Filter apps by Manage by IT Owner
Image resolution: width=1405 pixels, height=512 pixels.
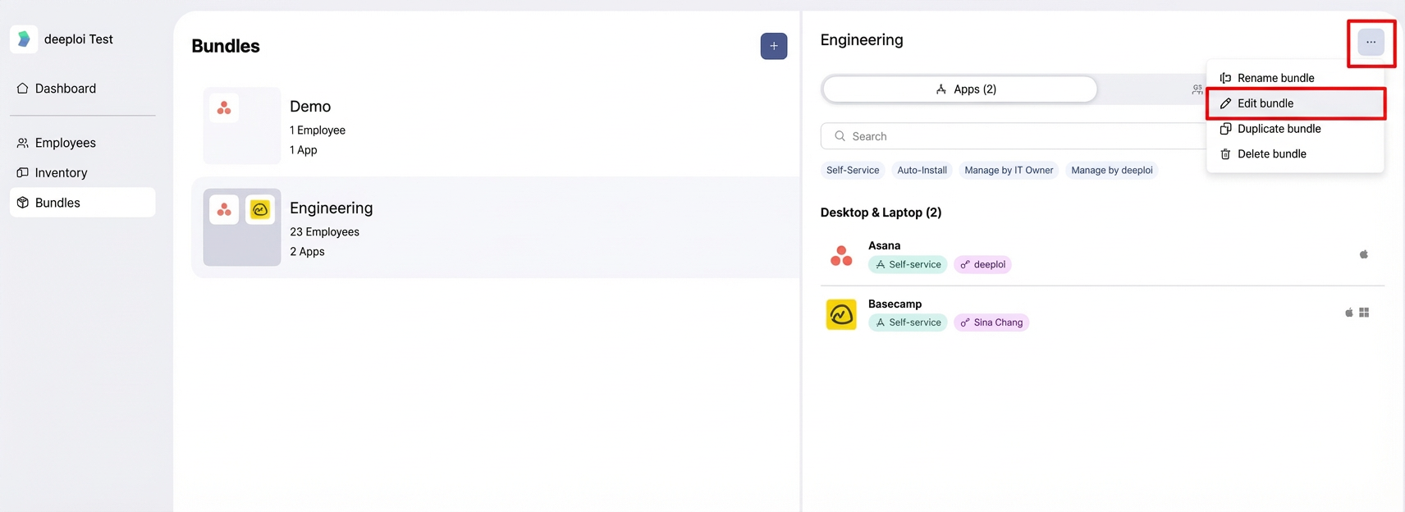(1009, 171)
